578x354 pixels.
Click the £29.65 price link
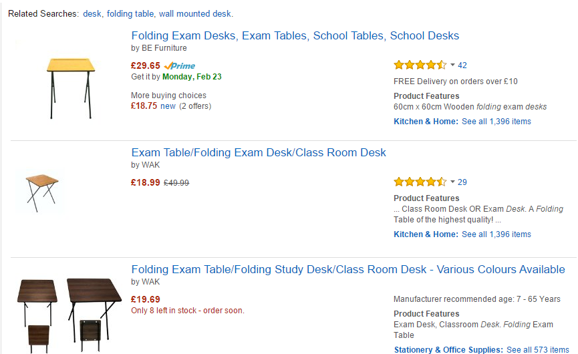(146, 65)
